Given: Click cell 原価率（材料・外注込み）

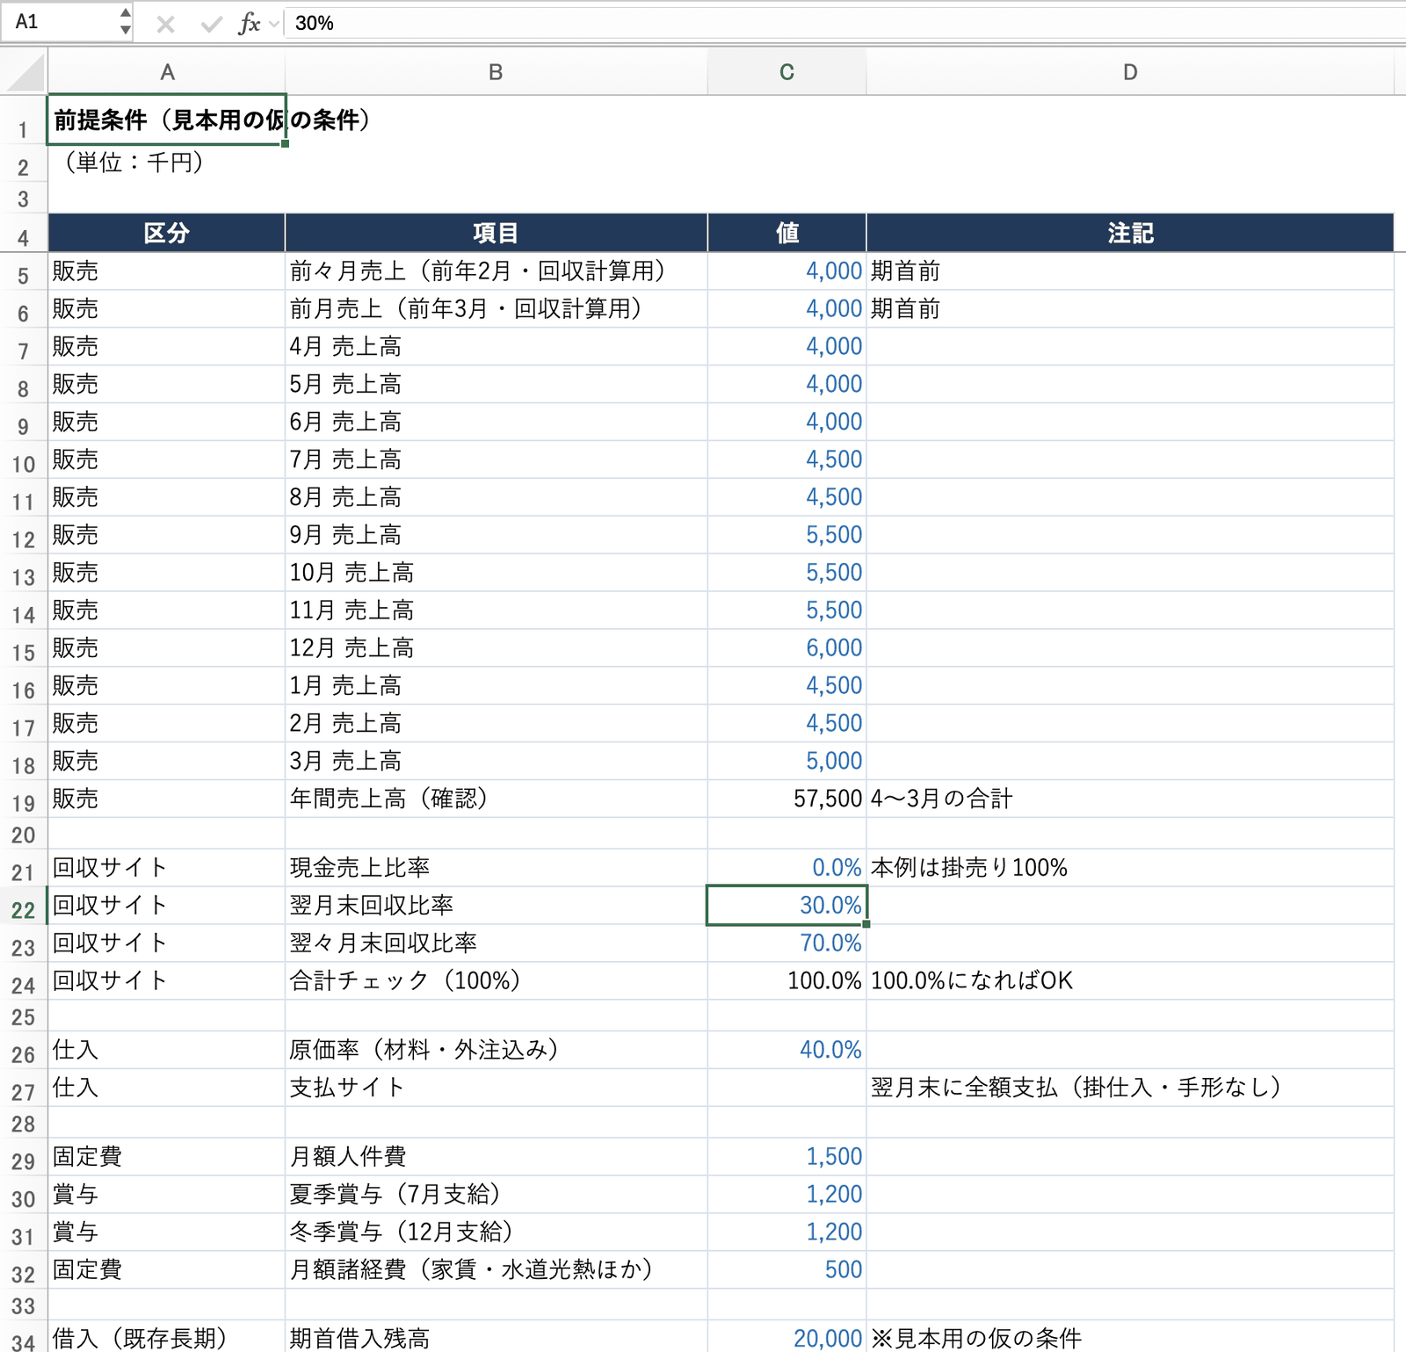Looking at the screenshot, I should tap(496, 1050).
